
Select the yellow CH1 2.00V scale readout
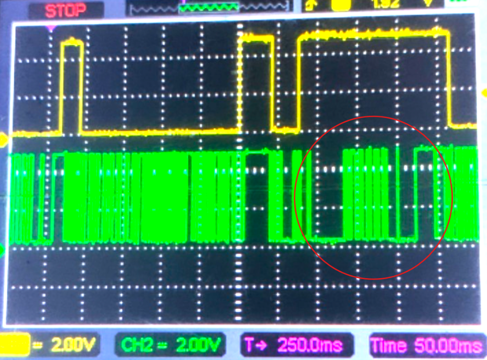click(x=72, y=345)
